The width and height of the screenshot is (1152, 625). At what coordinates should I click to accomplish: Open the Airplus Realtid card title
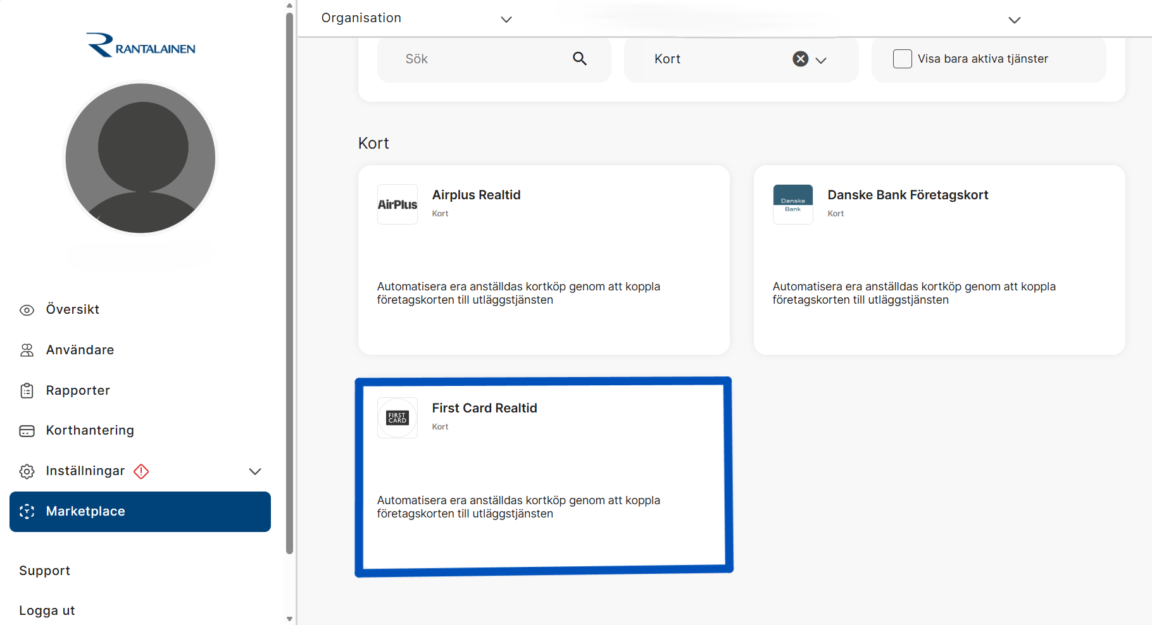pos(476,195)
